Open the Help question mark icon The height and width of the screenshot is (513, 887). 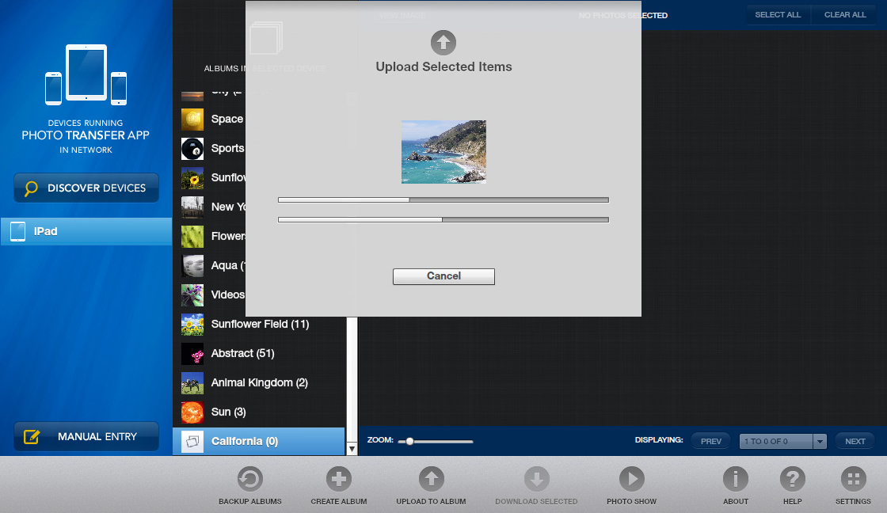(x=793, y=479)
